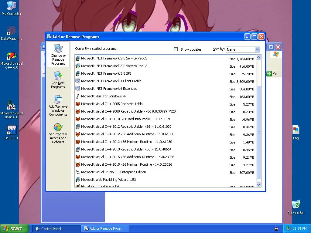Open DataWagon desktop shortcut

tap(11, 33)
